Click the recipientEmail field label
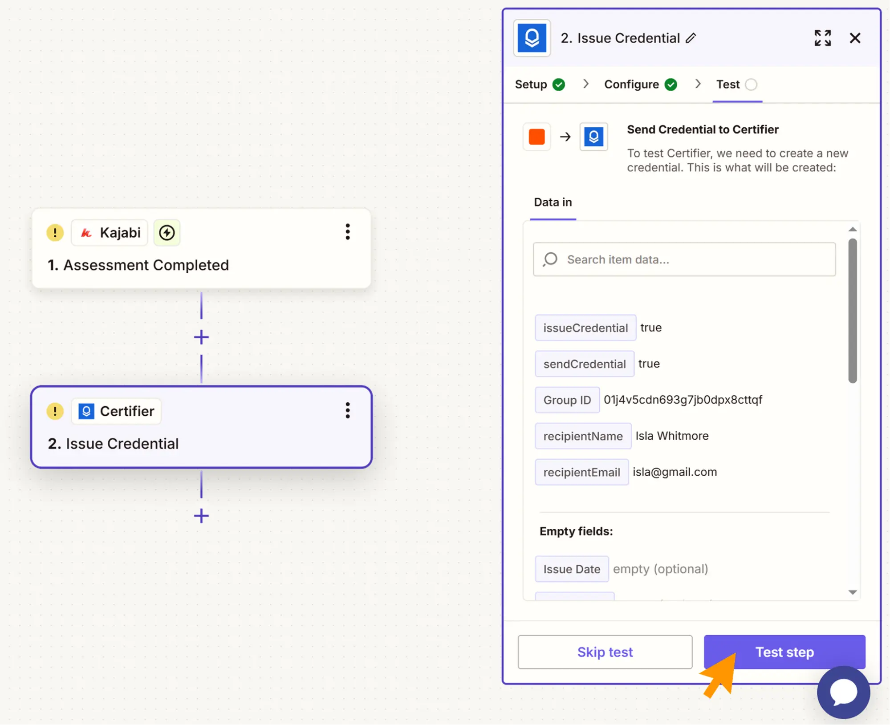890x725 pixels. pos(581,472)
